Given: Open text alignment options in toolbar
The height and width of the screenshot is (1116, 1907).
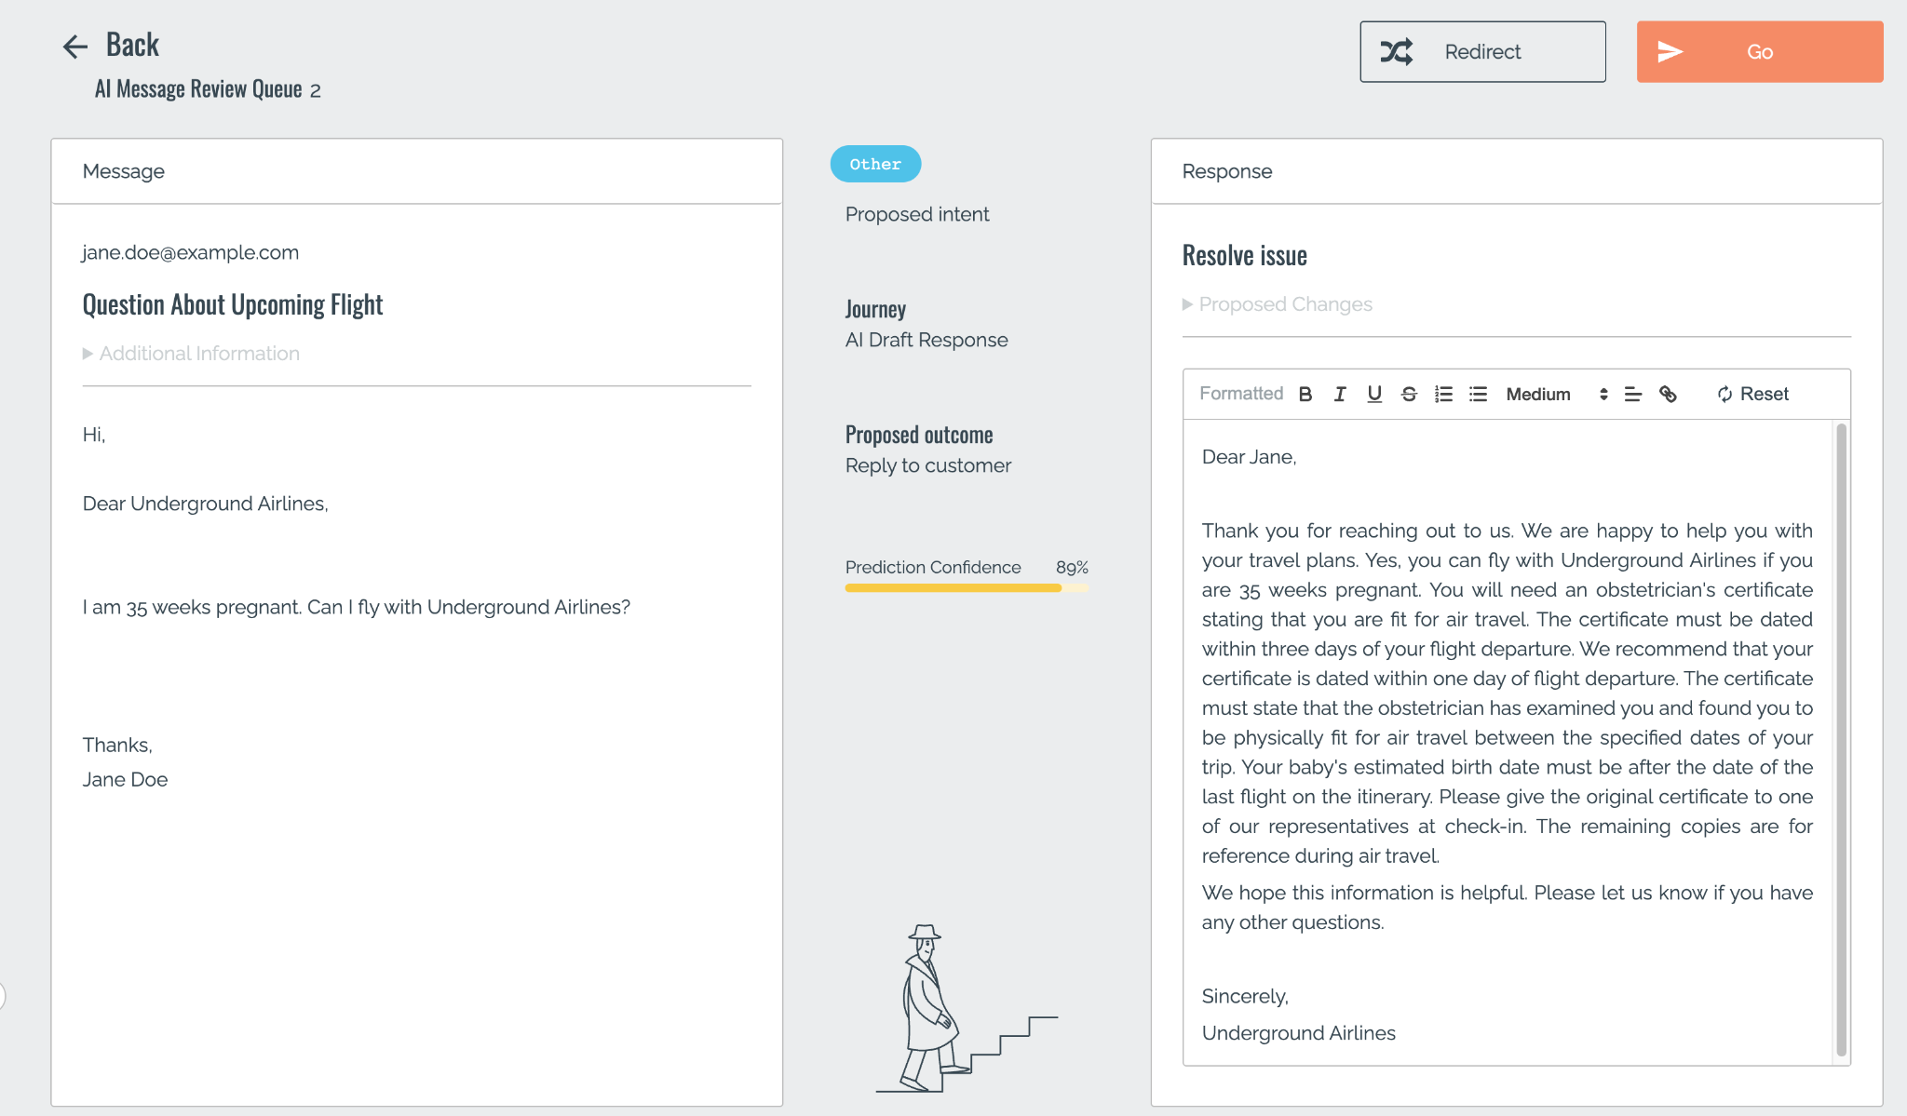Looking at the screenshot, I should (1632, 394).
